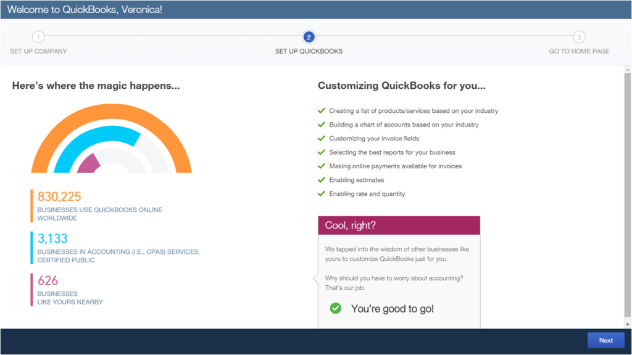Select the SET UP COMPANY step label
Screen dimensions: 632x355
pos(39,51)
